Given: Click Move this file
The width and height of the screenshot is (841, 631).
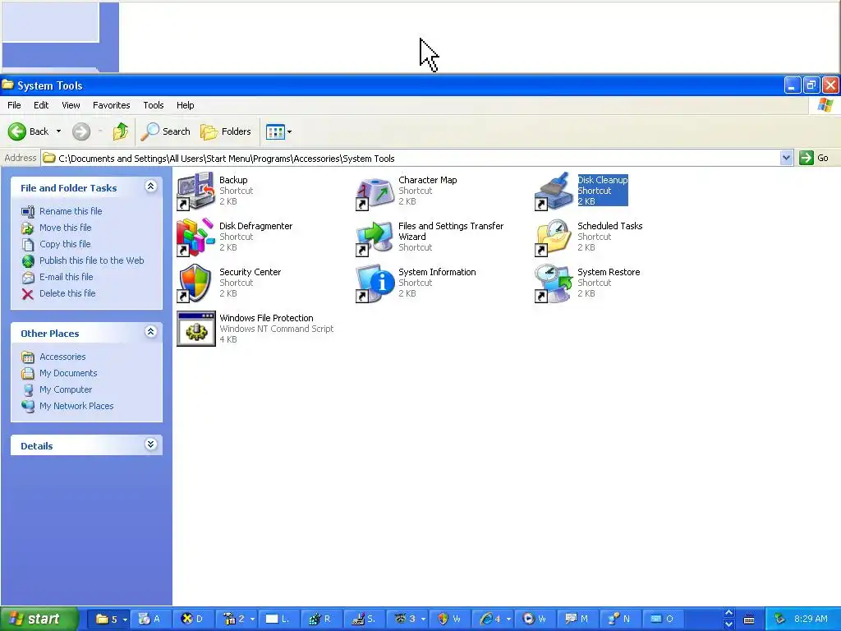Looking at the screenshot, I should [x=66, y=228].
